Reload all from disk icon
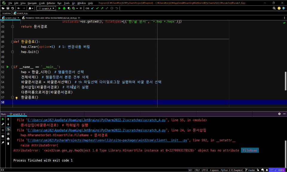 point(13,8)
